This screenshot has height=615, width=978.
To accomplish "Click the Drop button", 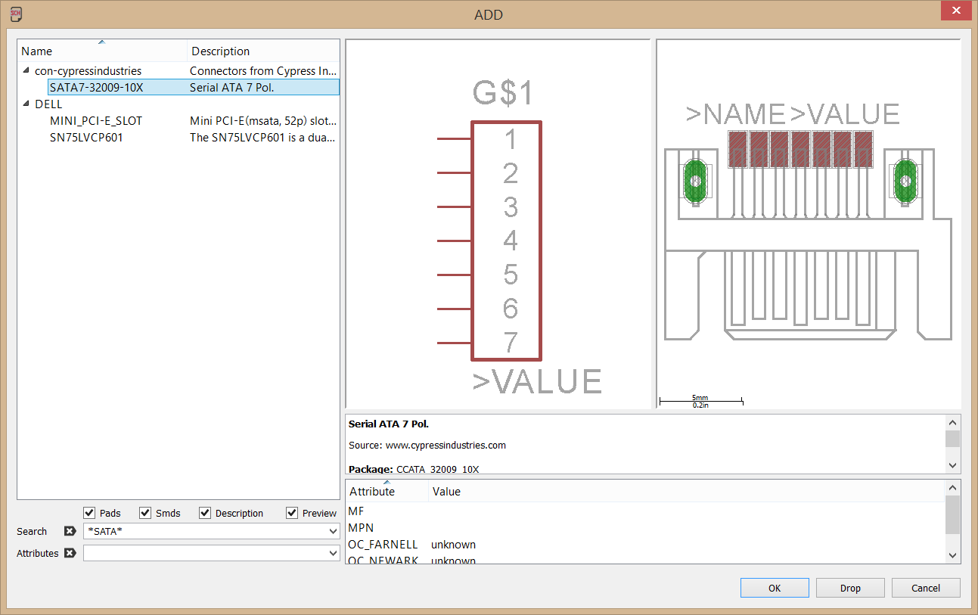I will 849,588.
